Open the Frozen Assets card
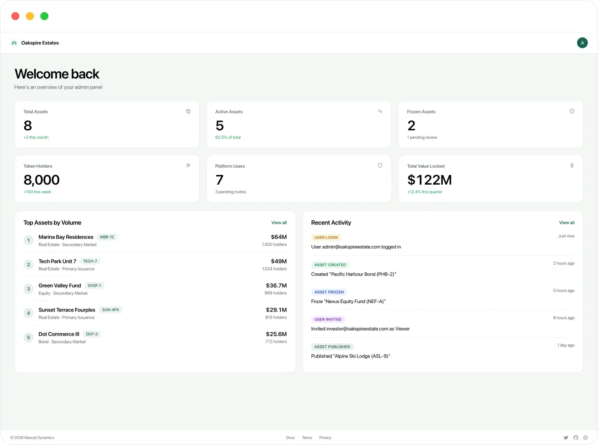598x445 pixels. click(491, 124)
